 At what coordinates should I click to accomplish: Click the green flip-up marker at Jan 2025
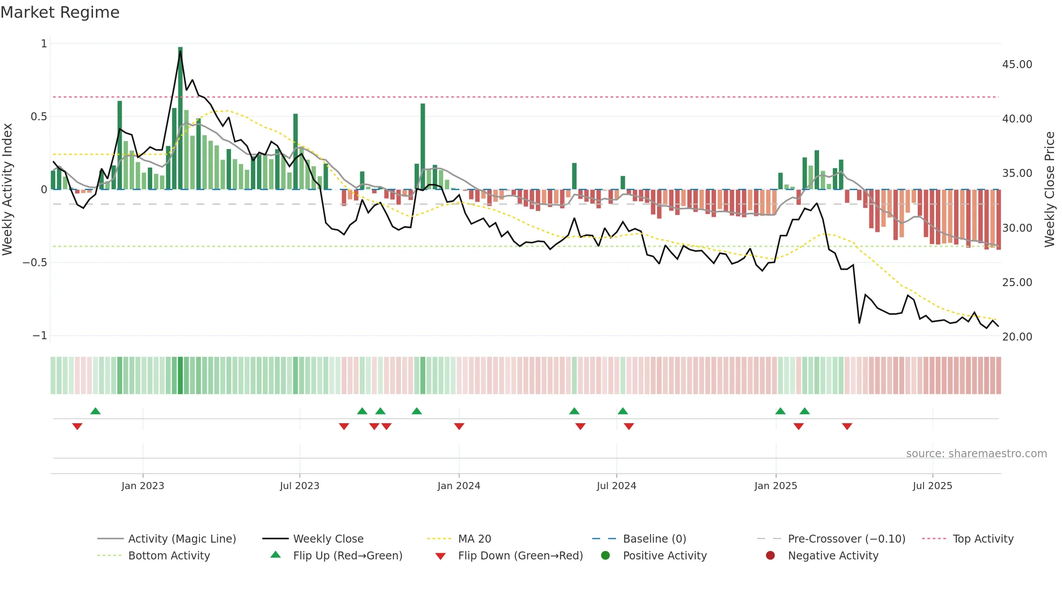[x=781, y=411]
